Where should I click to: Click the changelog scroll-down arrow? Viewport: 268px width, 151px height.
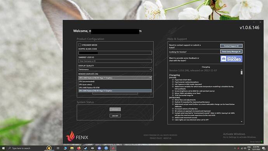click(x=242, y=122)
